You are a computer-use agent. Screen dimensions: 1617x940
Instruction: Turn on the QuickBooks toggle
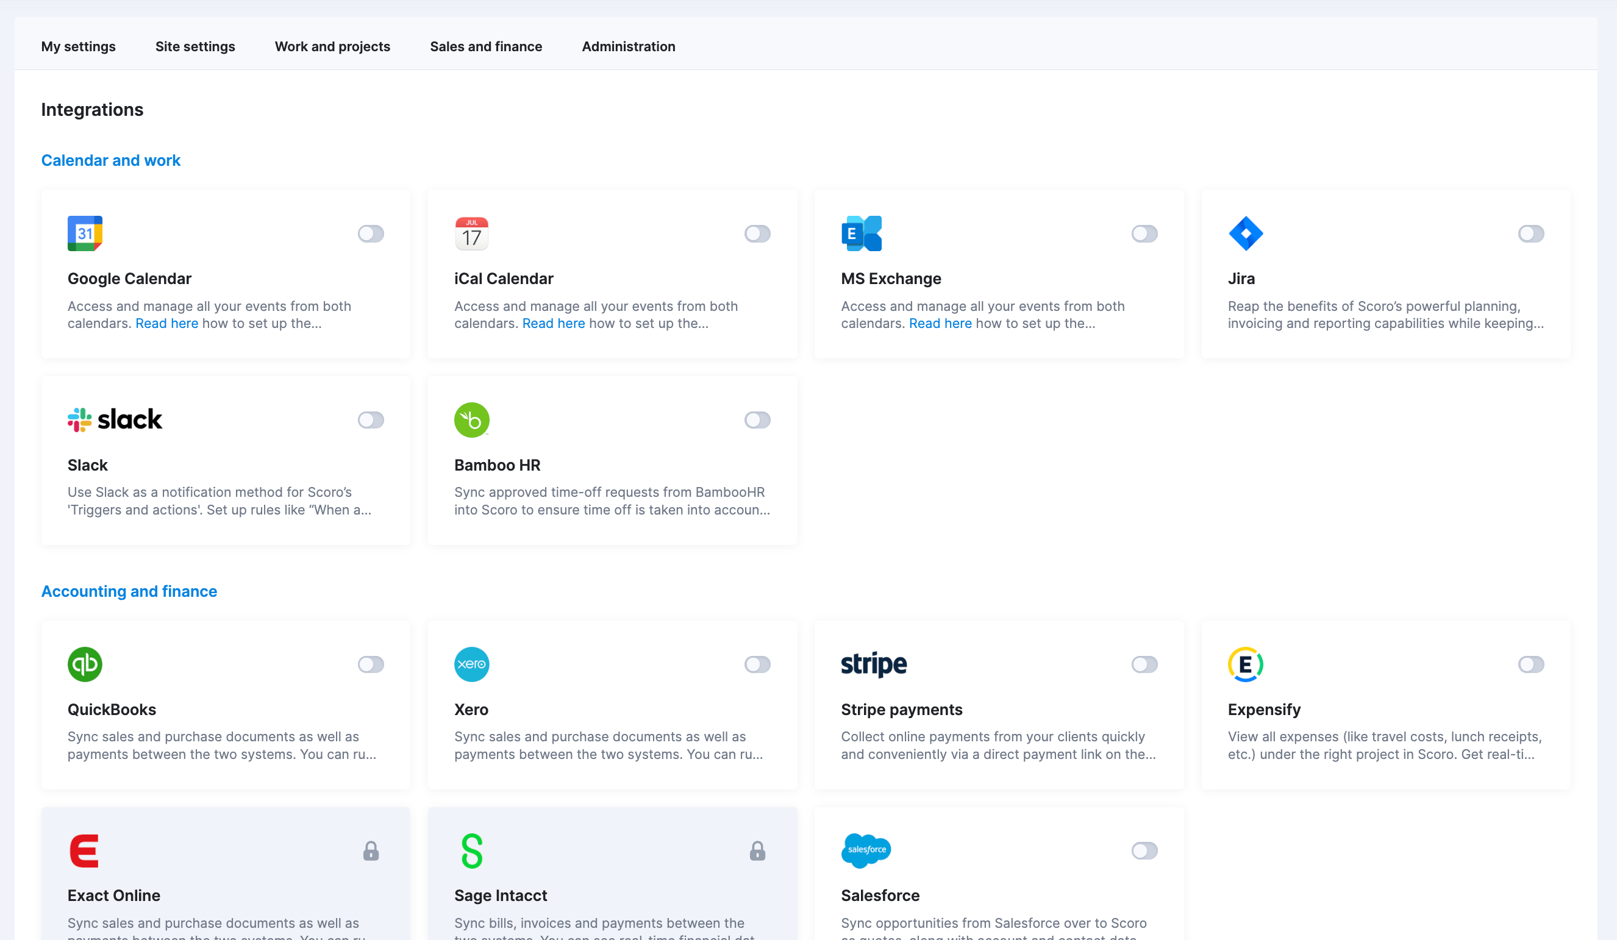coord(371,664)
